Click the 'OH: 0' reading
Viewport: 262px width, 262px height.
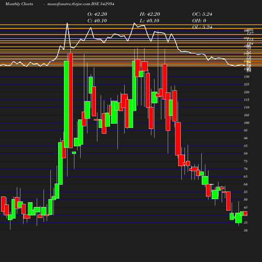coord(199,20)
